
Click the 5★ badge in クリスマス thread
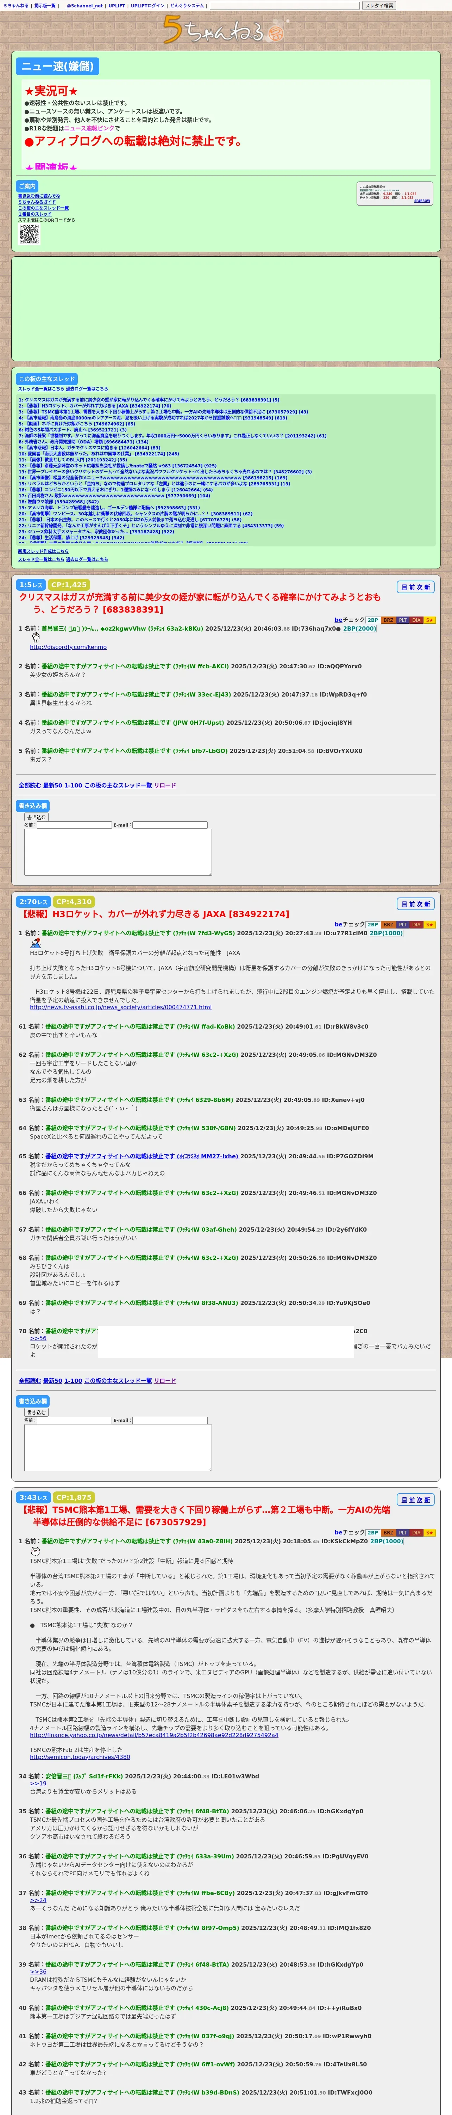point(430,620)
